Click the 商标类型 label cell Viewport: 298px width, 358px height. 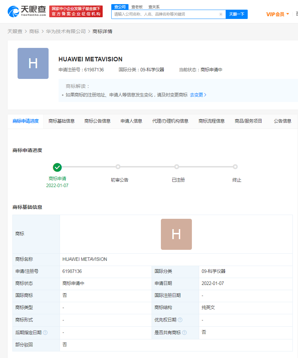coord(36,308)
